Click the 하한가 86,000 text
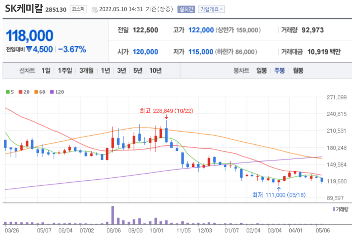 coord(236,52)
